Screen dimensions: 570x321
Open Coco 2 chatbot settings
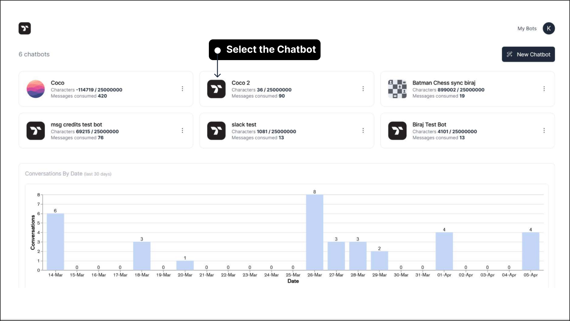363,89
